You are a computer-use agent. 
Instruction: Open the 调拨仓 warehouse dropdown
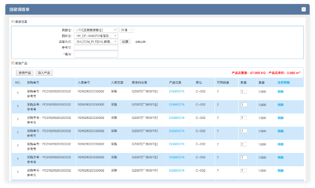tap(96, 30)
